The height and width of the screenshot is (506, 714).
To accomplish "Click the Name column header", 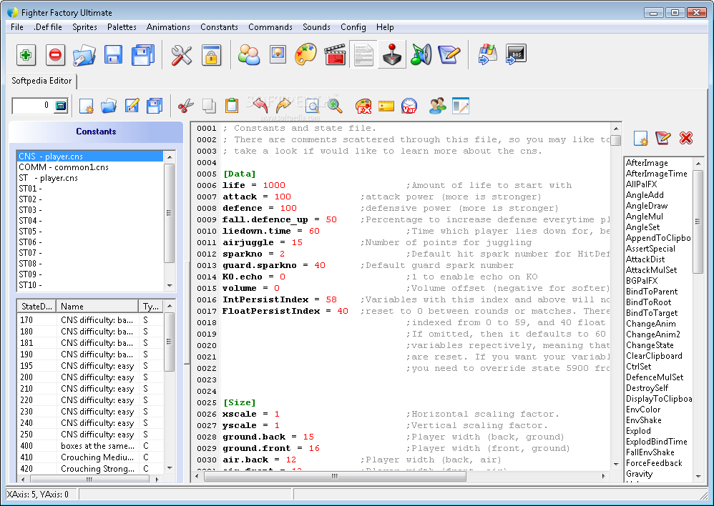I will click(97, 306).
